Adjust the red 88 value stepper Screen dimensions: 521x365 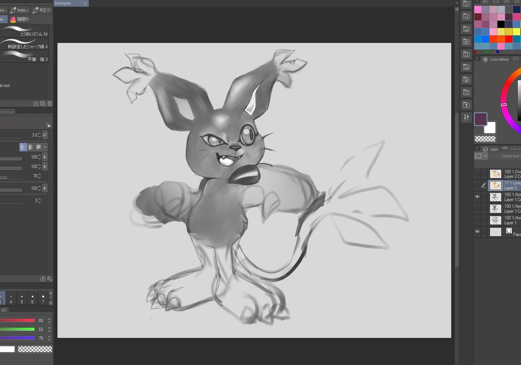coord(49,320)
